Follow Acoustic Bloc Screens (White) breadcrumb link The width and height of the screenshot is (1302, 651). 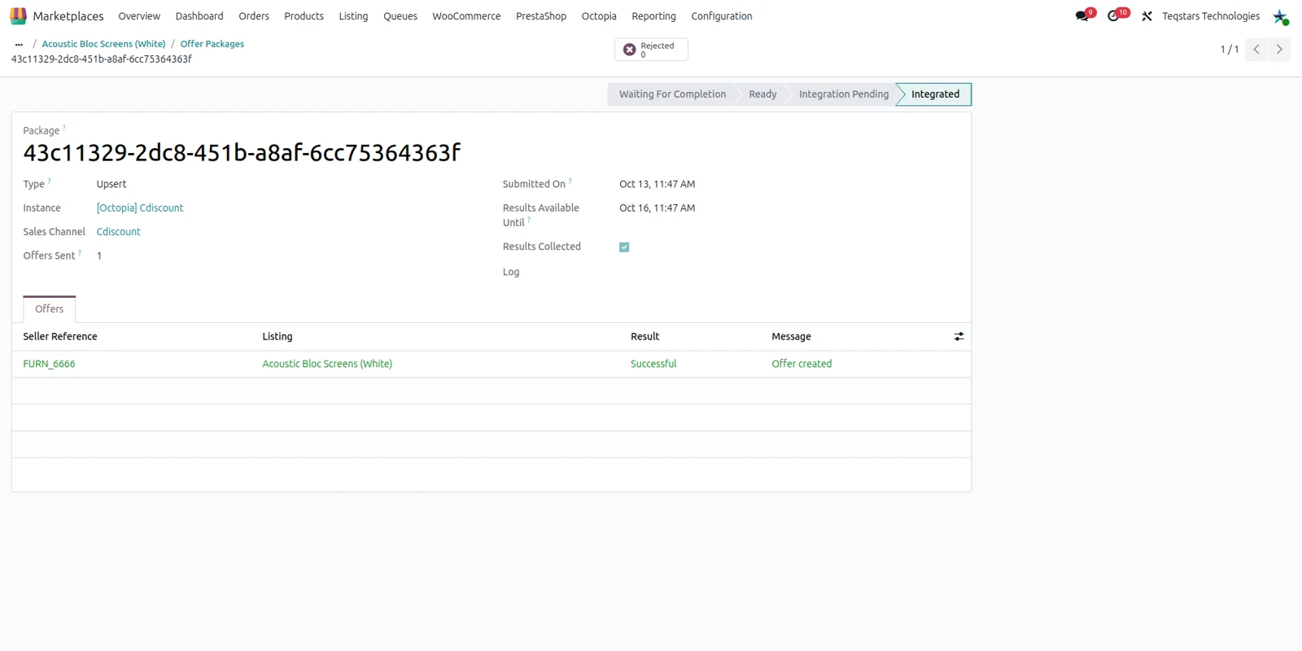click(x=103, y=44)
